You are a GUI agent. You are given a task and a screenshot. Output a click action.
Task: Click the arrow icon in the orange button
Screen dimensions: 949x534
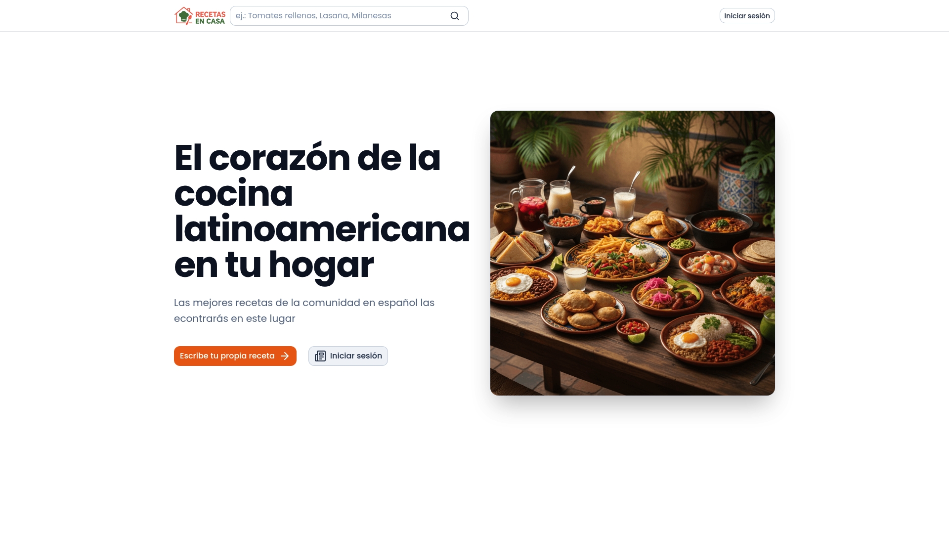(285, 356)
